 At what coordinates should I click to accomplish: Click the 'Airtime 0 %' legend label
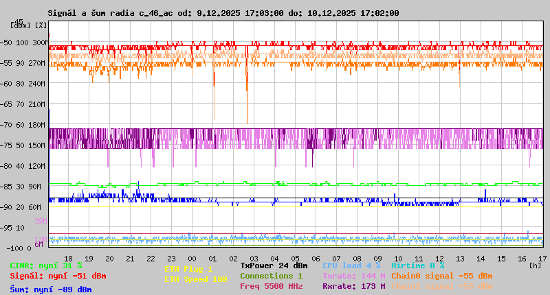pos(418,265)
